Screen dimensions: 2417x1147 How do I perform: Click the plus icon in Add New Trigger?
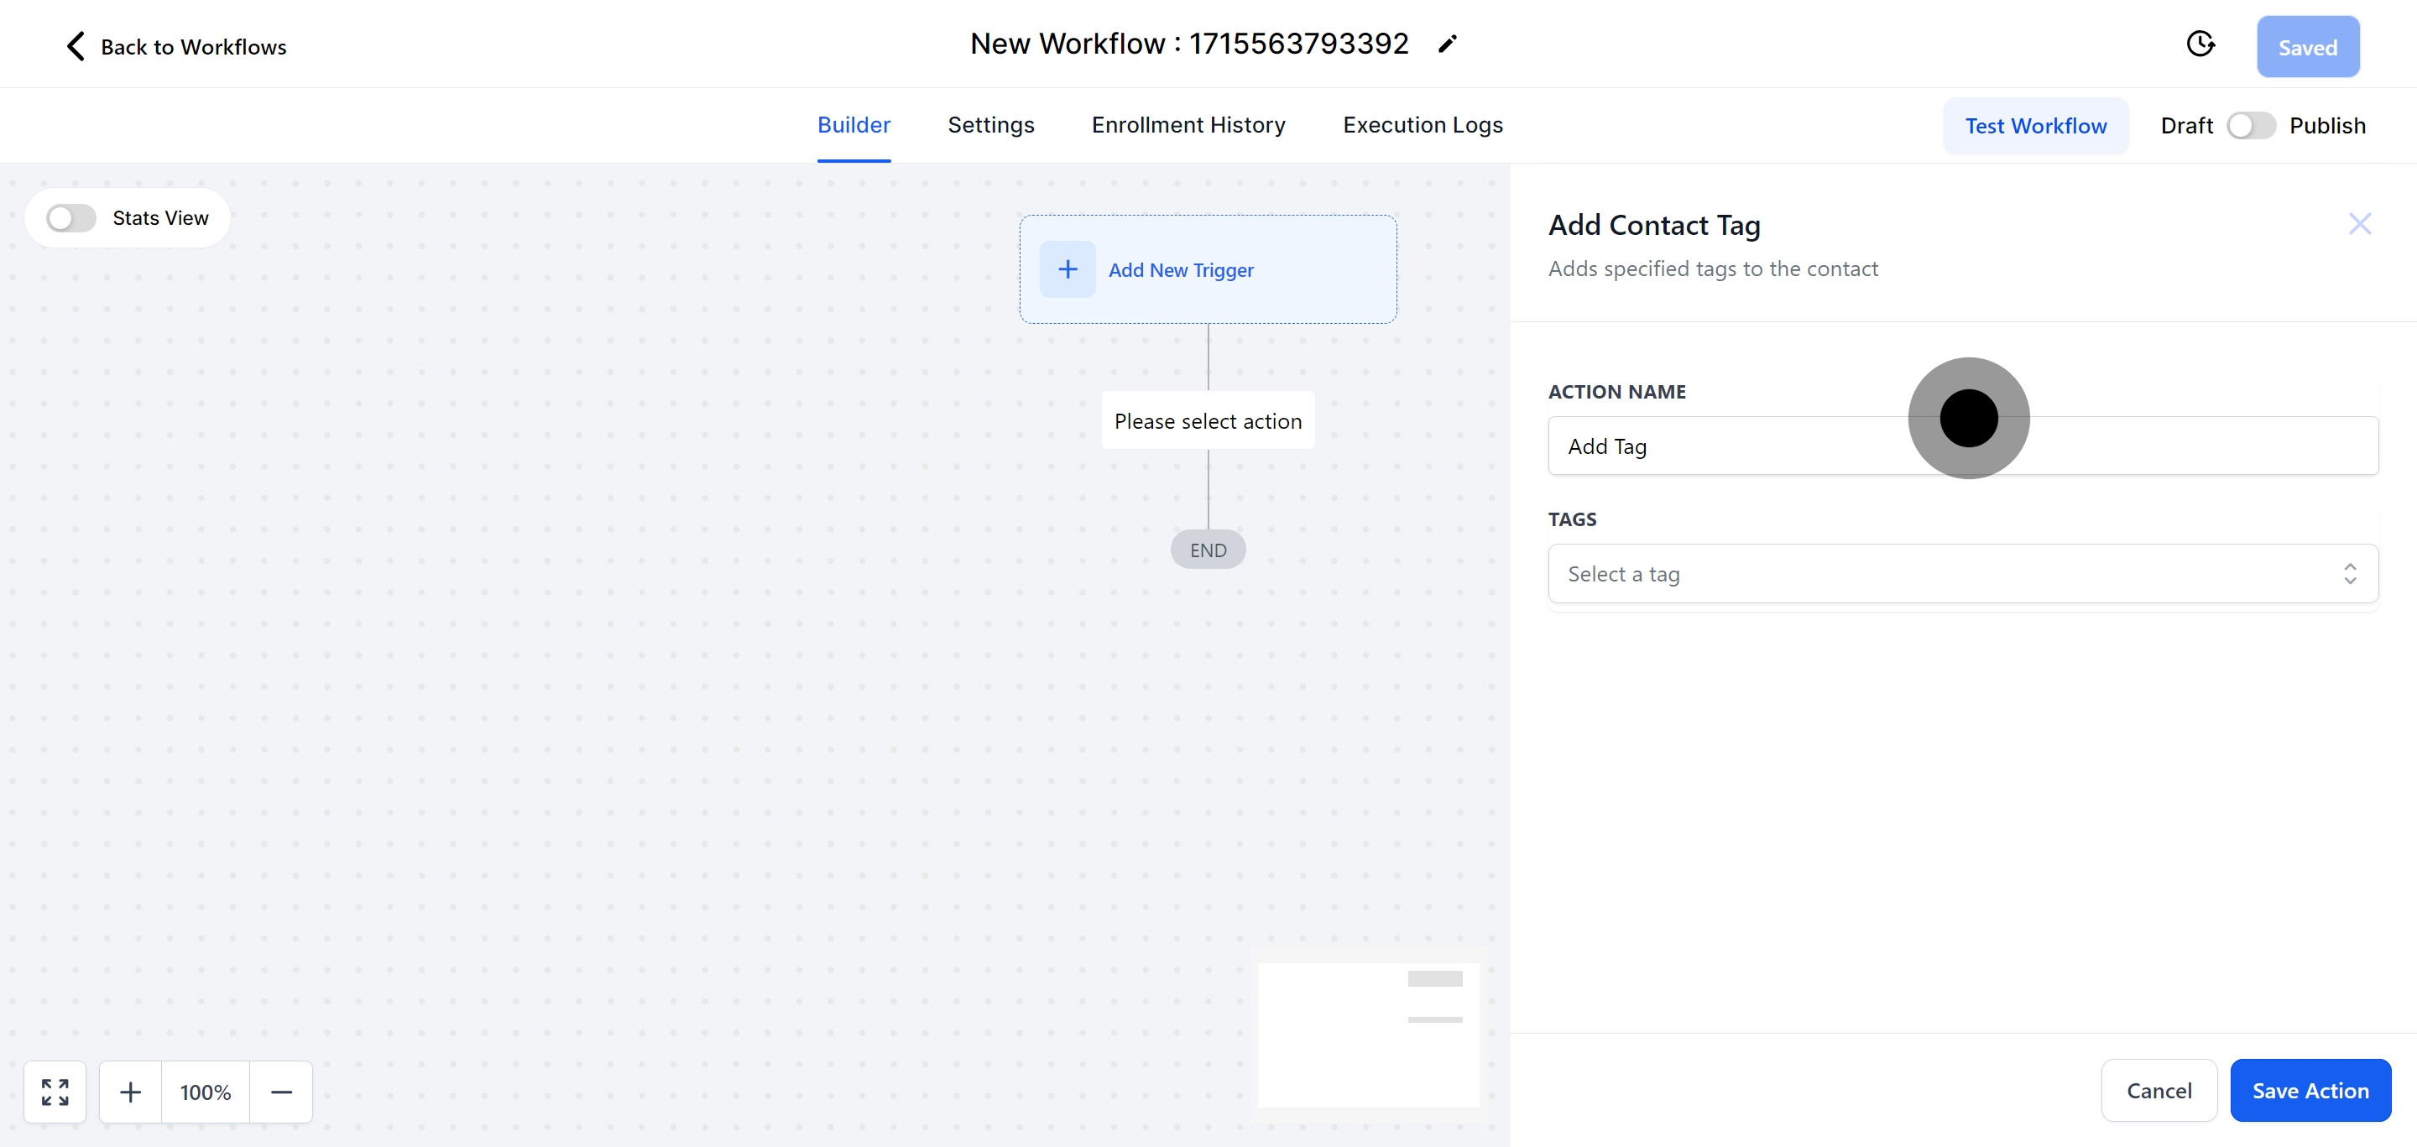(x=1067, y=270)
